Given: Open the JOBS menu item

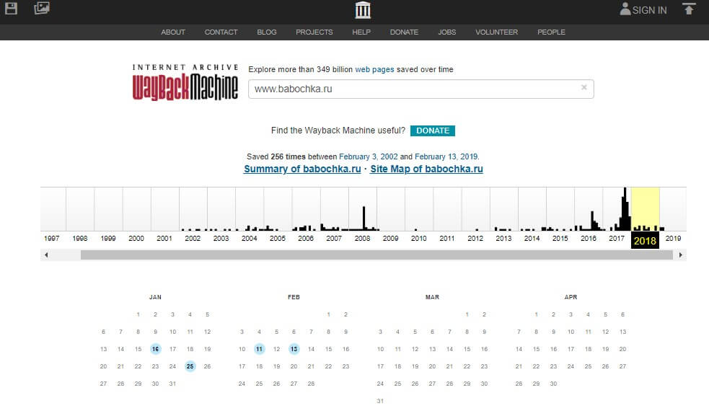Looking at the screenshot, I should [446, 32].
